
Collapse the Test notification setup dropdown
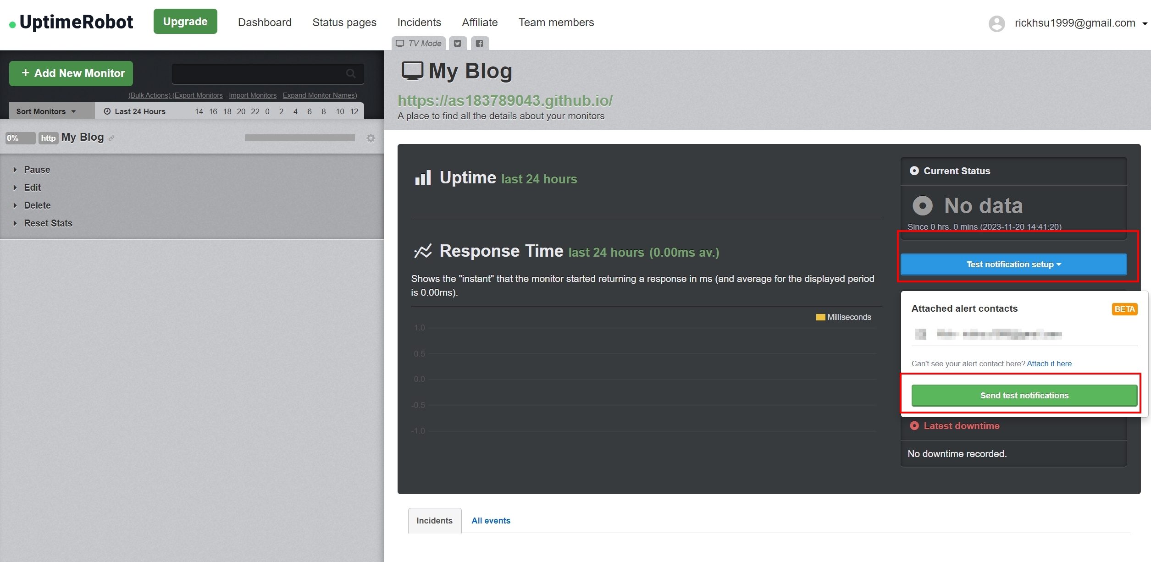1013,264
